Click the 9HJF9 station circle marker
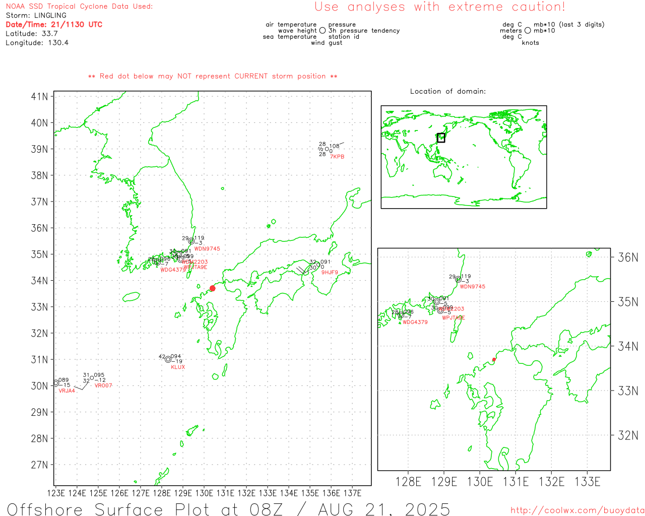Image resolution: width=645 pixels, height=516 pixels. pyautogui.click(x=318, y=266)
